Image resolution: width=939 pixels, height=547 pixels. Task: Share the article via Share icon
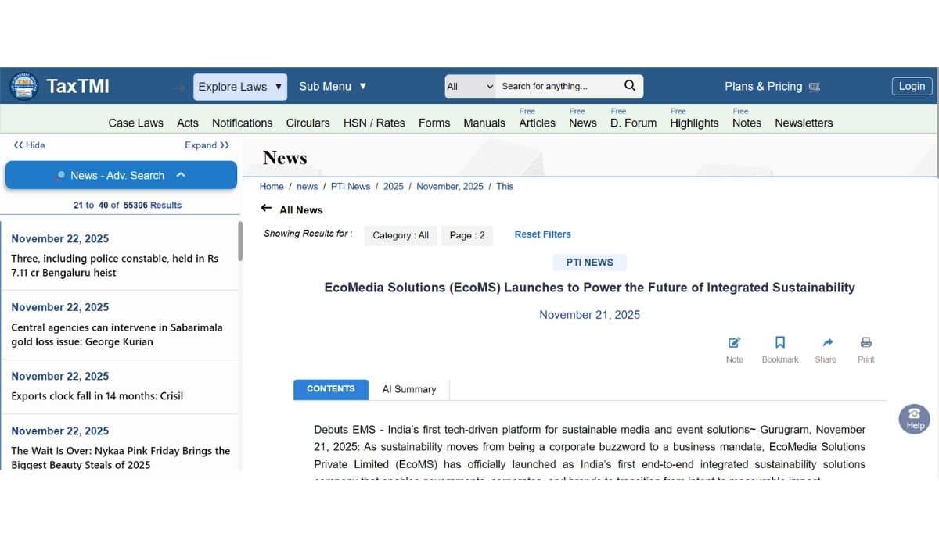point(826,343)
